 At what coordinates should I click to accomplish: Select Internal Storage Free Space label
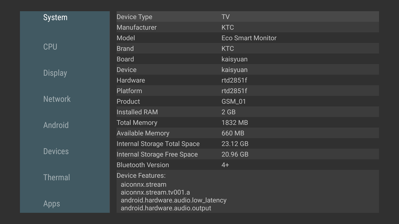(x=157, y=155)
